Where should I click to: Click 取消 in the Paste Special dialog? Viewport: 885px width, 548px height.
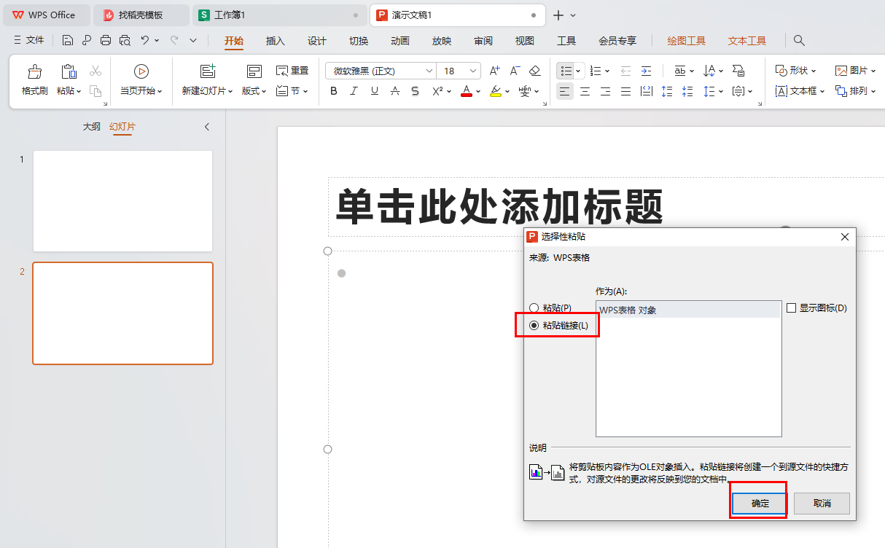[x=822, y=503]
